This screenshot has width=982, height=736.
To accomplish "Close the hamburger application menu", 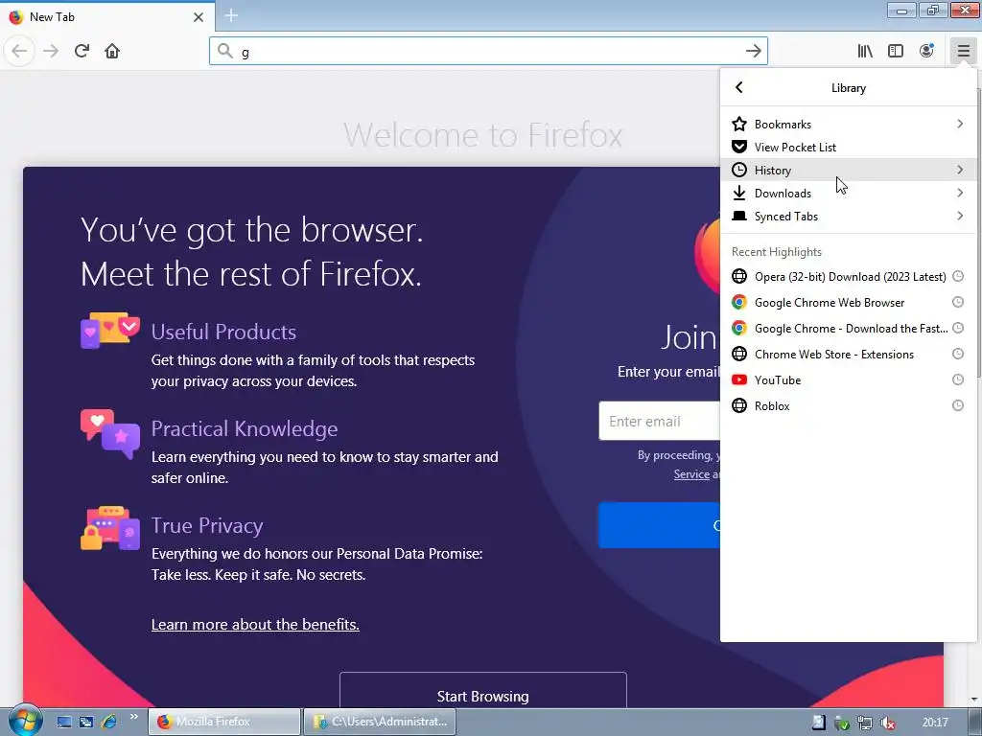I will click(963, 51).
